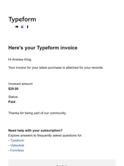Image resolution: width=124 pixels, height=166 pixels.
Task: Click the gray footer banner
Action: pyautogui.click(x=62, y=163)
